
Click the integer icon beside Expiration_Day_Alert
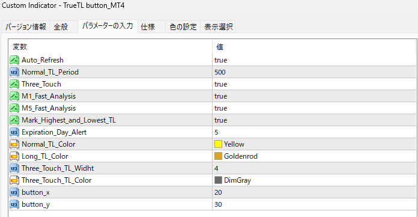[14, 132]
